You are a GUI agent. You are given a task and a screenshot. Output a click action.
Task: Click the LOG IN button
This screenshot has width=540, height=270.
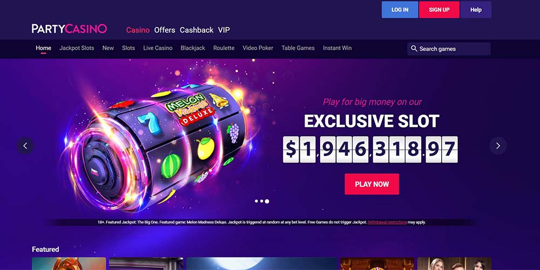(400, 10)
